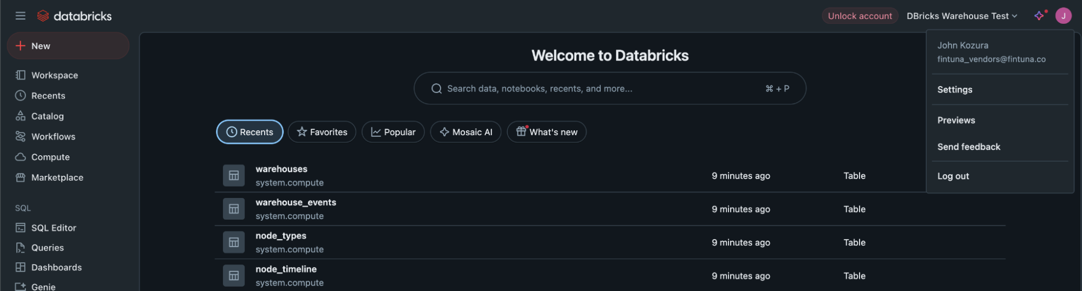
Task: Click the email fintuna_vendors@fintuna.co
Action: [x=992, y=59]
